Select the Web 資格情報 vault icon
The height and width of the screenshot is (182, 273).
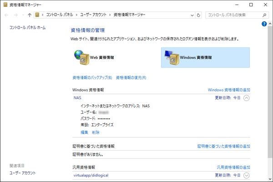pyautogui.click(x=81, y=57)
